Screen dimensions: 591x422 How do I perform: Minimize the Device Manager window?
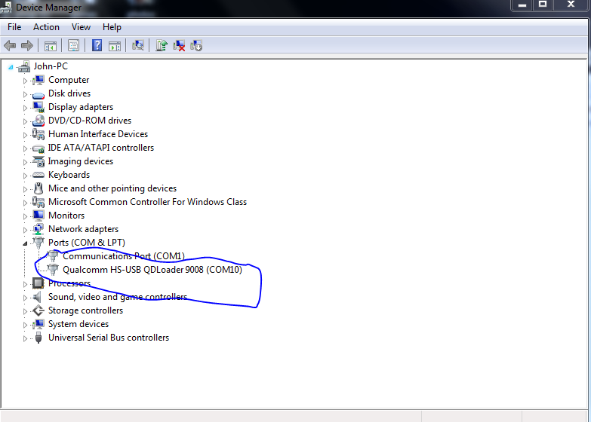pos(522,5)
